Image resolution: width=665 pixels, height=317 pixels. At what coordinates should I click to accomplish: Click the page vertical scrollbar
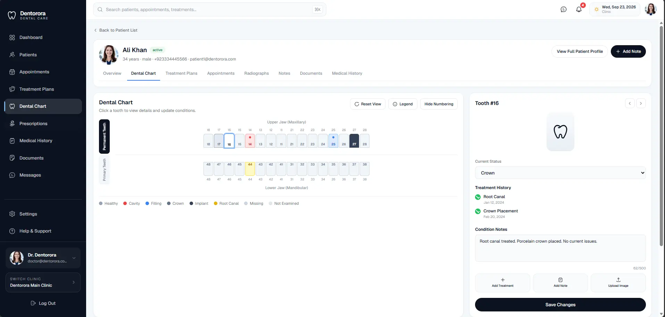click(x=662, y=136)
